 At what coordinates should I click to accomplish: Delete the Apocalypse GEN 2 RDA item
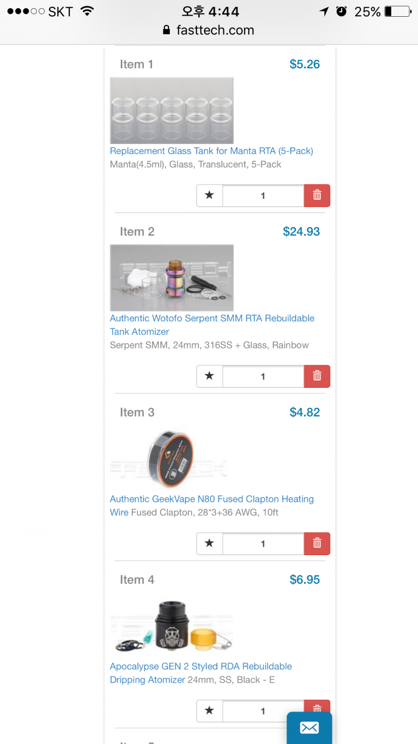click(x=317, y=706)
